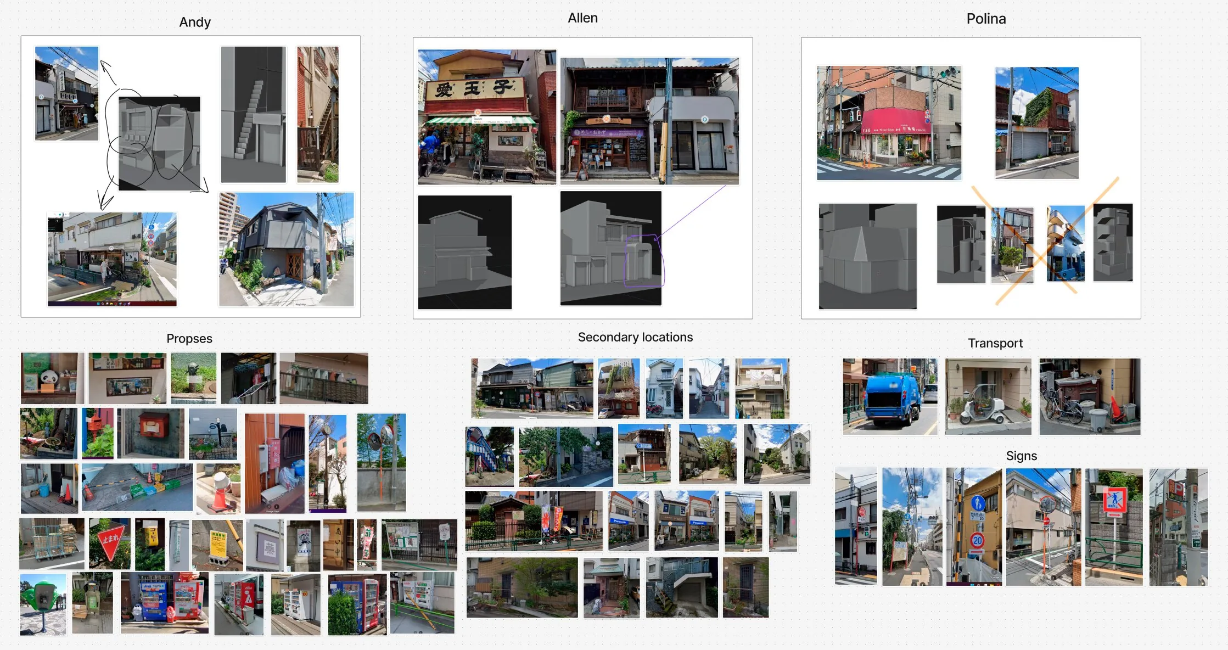The height and width of the screenshot is (650, 1228).
Task: Click the red awning corner shop photo
Action: [889, 123]
